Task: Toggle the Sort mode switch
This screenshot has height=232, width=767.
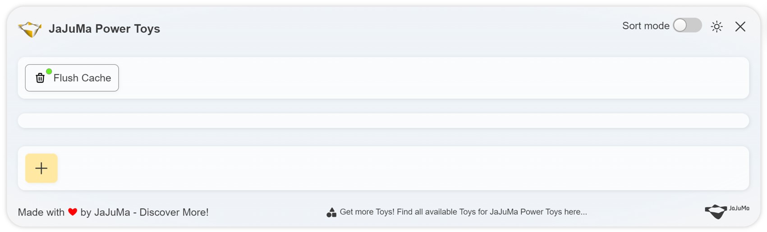Action: tap(687, 26)
